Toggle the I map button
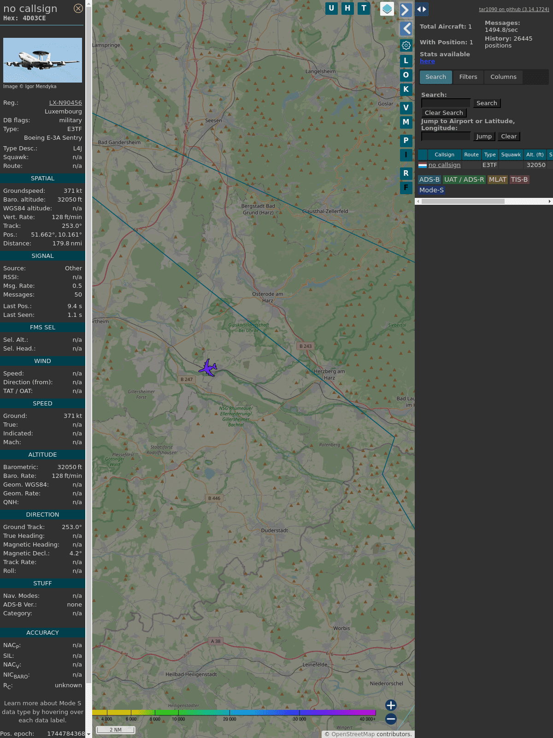 406,155
